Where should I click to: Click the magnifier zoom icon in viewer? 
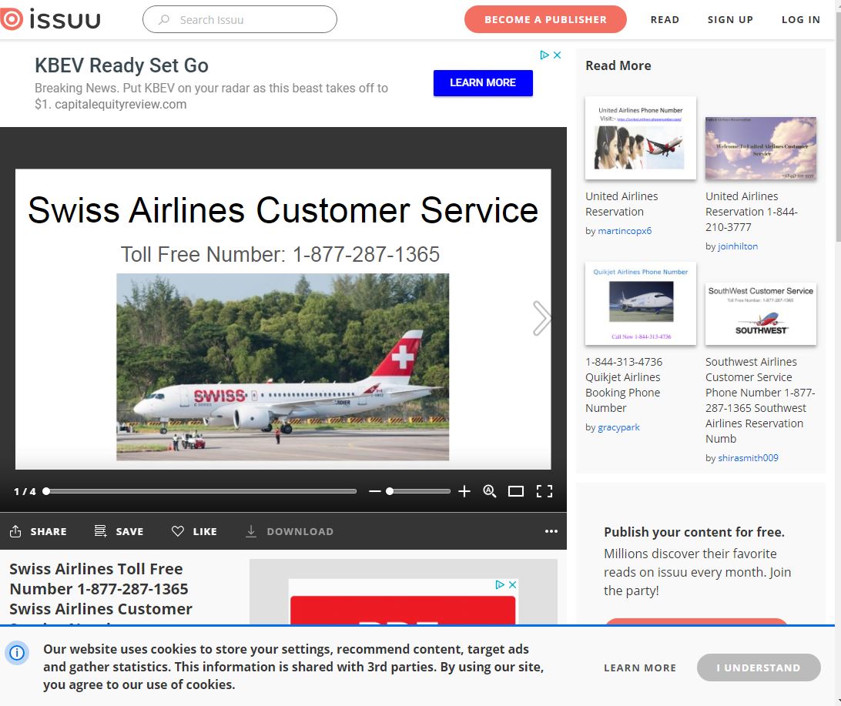(489, 491)
